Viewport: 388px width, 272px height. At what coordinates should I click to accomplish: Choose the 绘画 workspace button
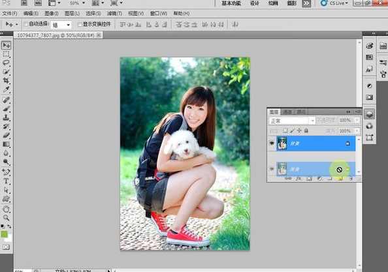(x=273, y=3)
